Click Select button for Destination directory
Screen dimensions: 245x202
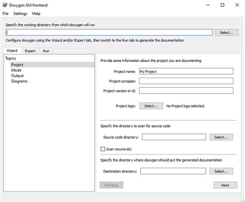(x=221, y=172)
